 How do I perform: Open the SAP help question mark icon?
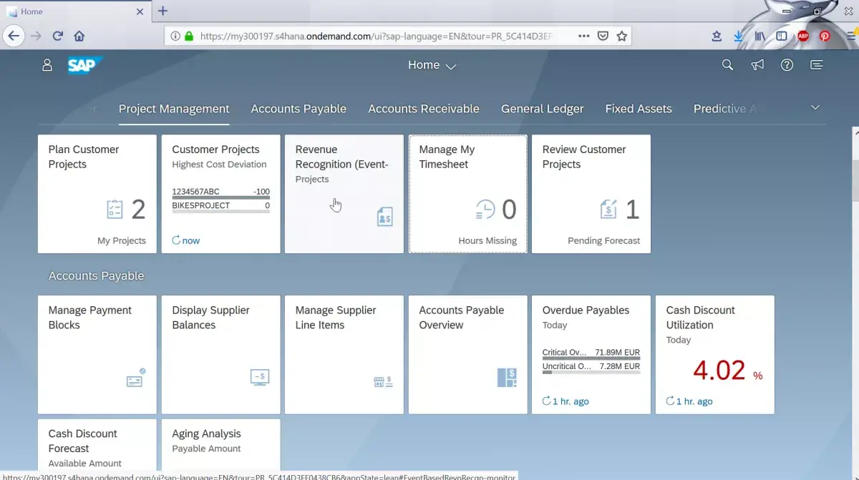787,65
